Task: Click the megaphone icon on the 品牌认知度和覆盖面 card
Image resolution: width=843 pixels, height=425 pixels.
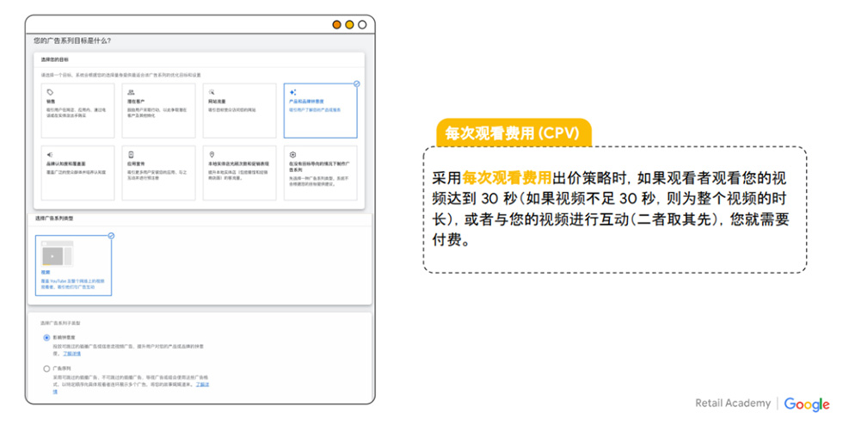Action: pos(50,154)
